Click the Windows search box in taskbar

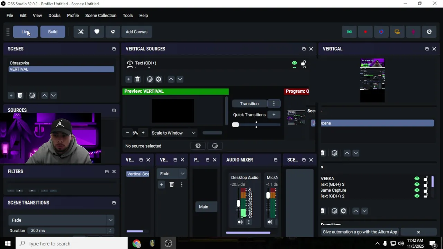72,243
